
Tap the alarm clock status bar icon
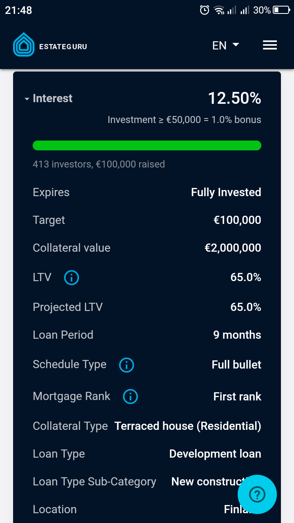pyautogui.click(x=205, y=10)
